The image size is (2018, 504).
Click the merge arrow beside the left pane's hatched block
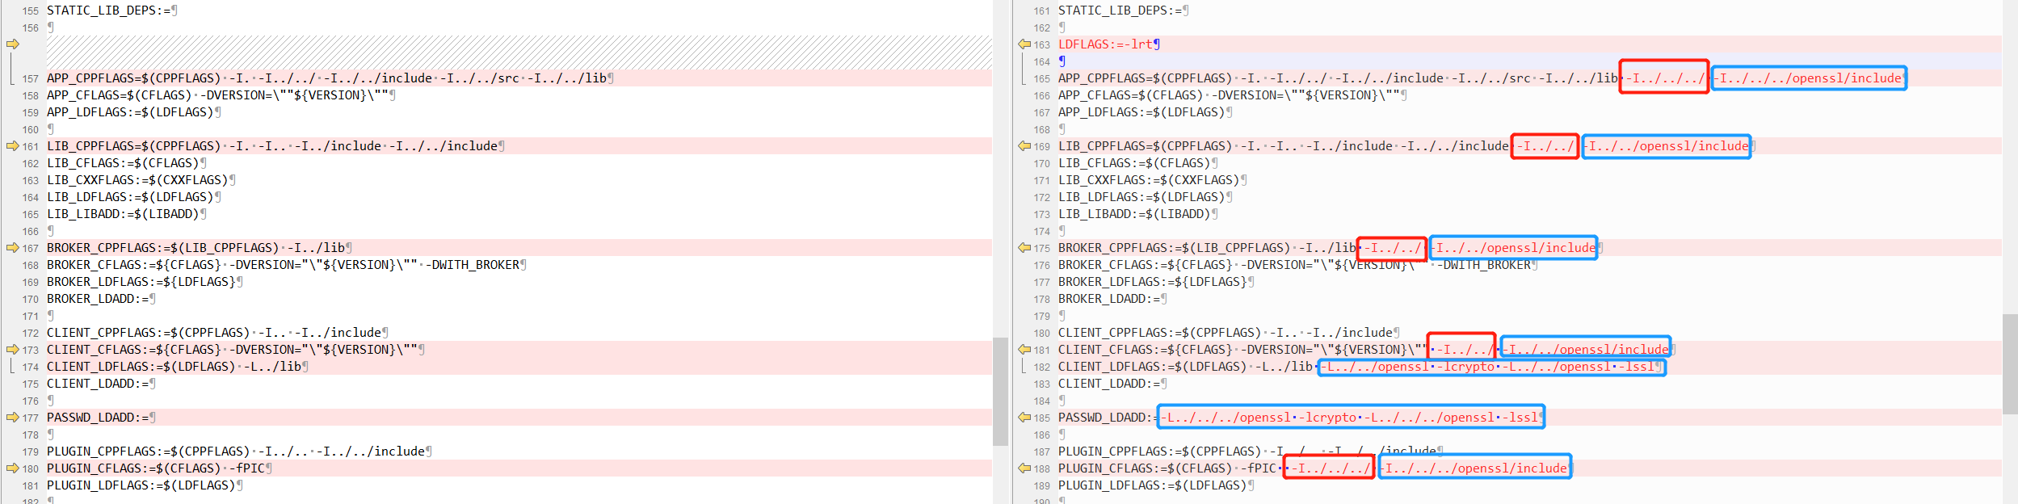pos(12,44)
